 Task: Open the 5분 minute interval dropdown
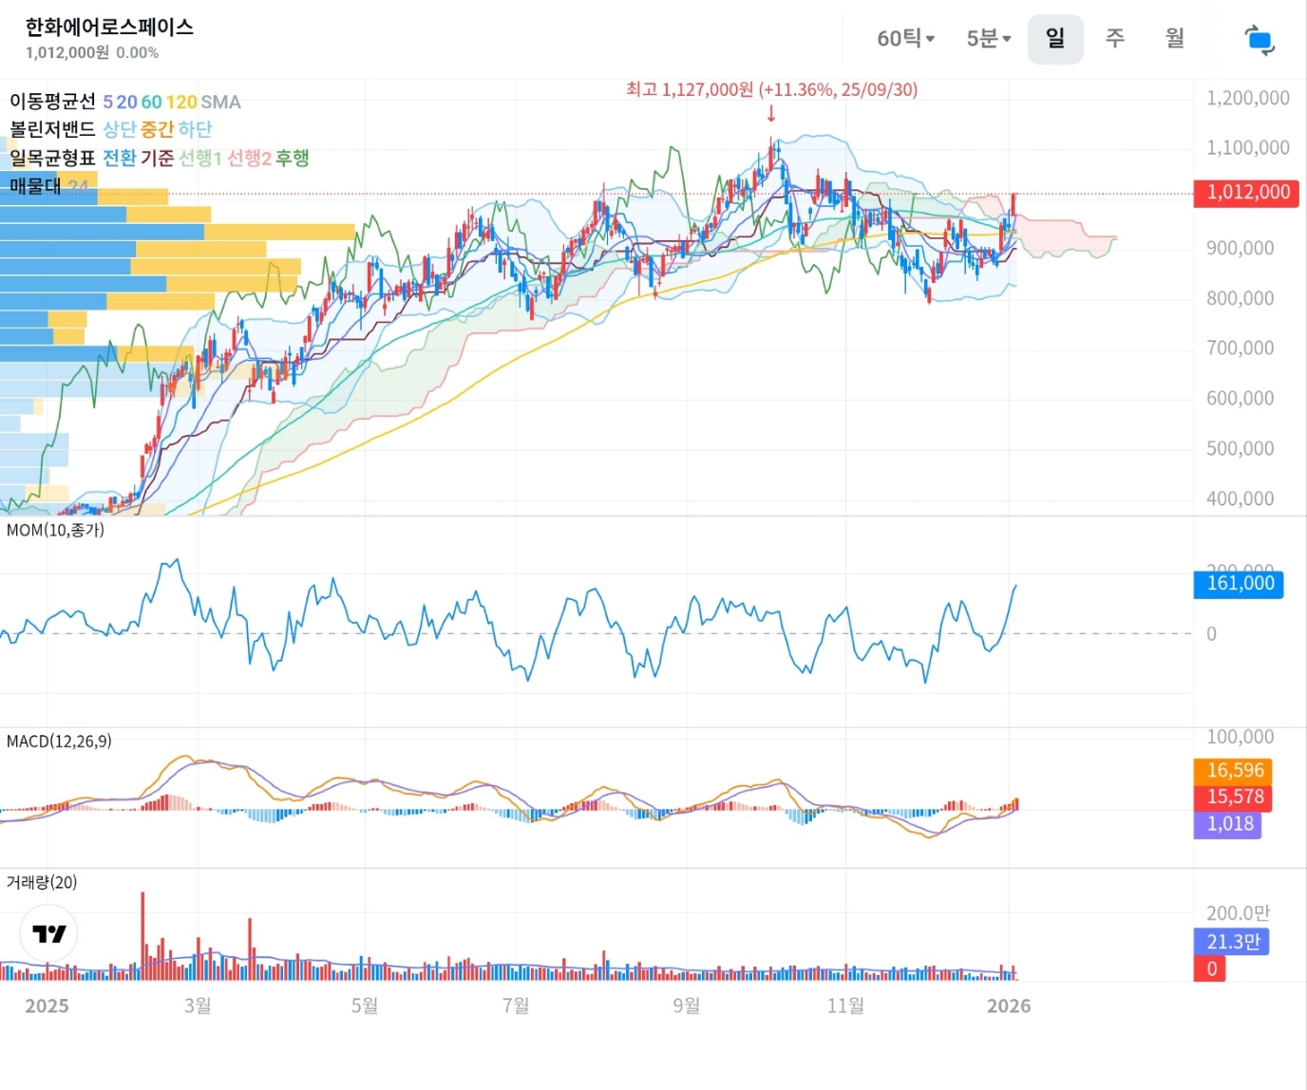coord(988,39)
